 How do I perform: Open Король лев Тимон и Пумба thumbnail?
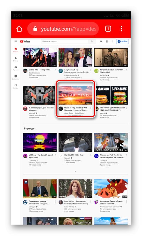point(111,189)
